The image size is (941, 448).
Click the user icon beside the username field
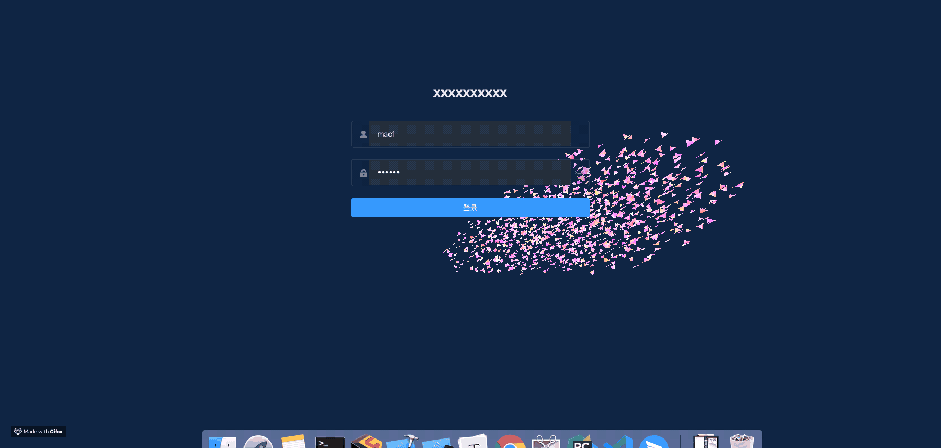click(x=363, y=135)
